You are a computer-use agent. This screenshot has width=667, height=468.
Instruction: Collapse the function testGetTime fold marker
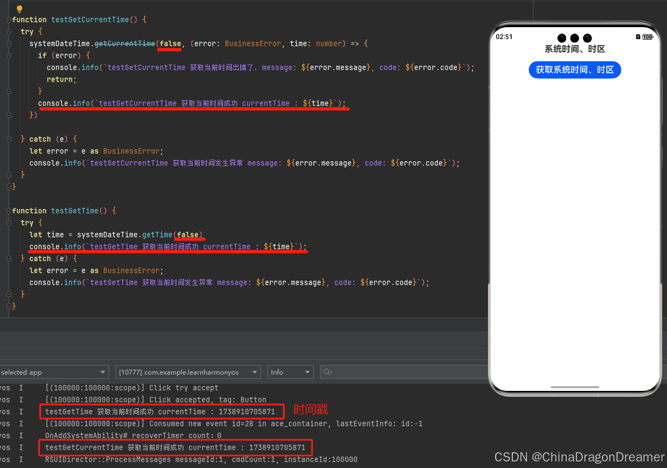click(8, 211)
